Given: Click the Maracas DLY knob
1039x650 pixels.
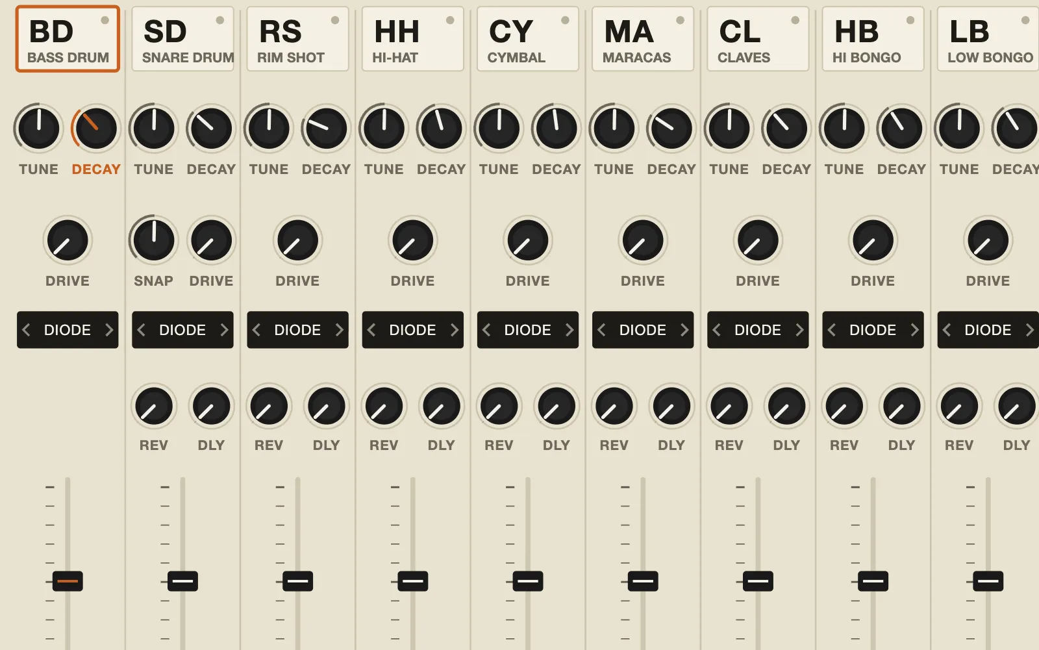Looking at the screenshot, I should 671,406.
